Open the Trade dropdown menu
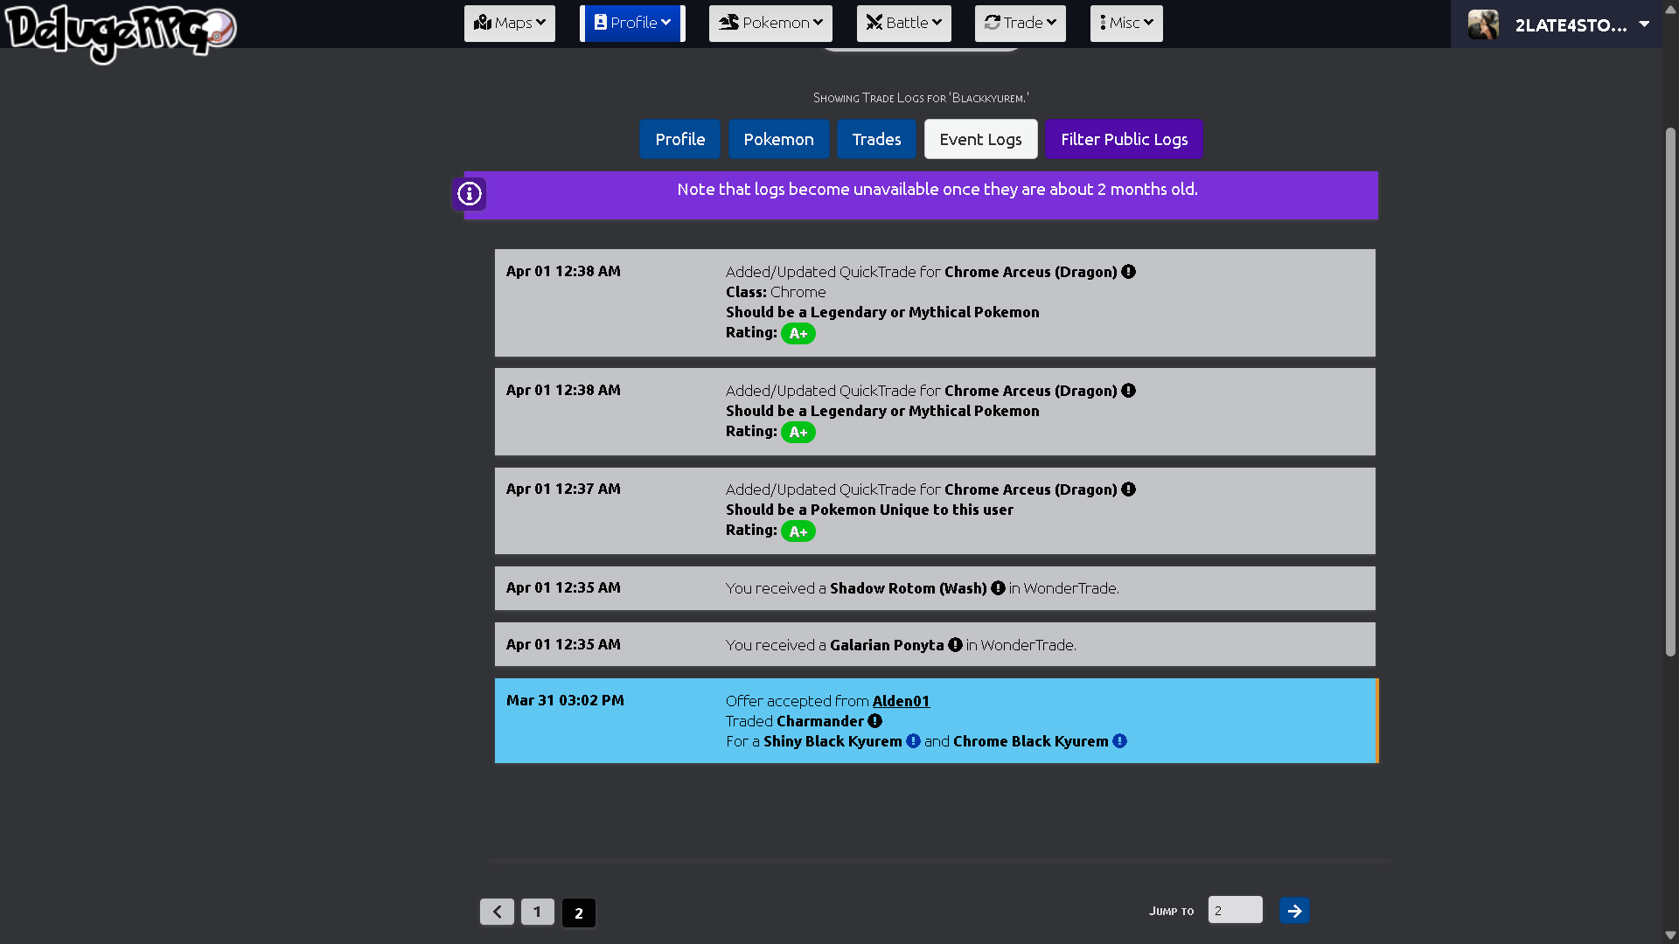The width and height of the screenshot is (1679, 944). pyautogui.click(x=1021, y=24)
